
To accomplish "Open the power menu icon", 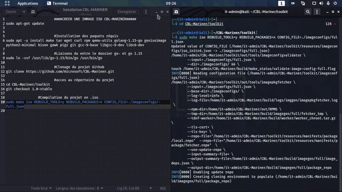I will 335,3.
